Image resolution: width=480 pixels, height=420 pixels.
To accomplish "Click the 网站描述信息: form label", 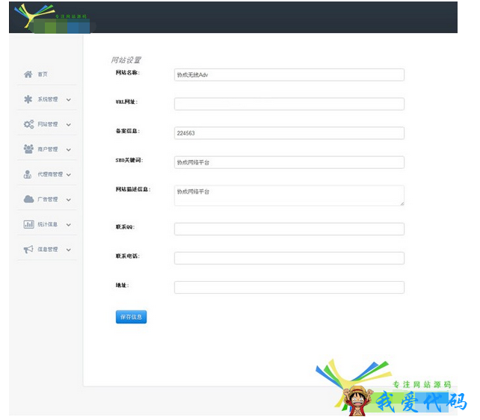I will 133,189.
